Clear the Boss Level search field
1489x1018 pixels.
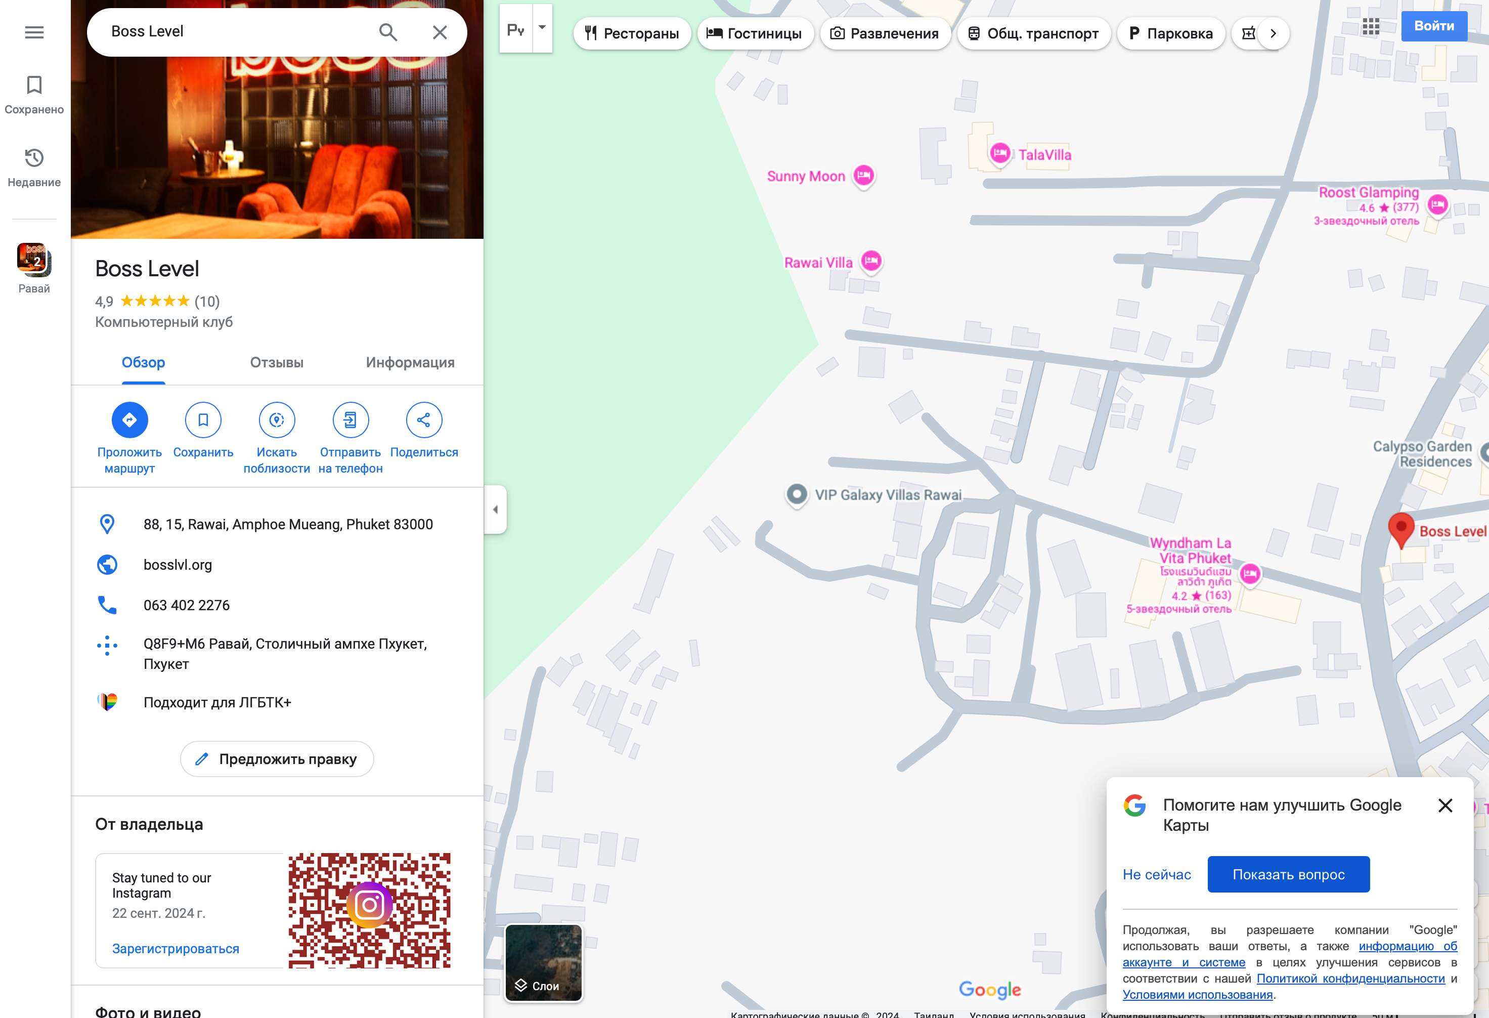point(440,32)
